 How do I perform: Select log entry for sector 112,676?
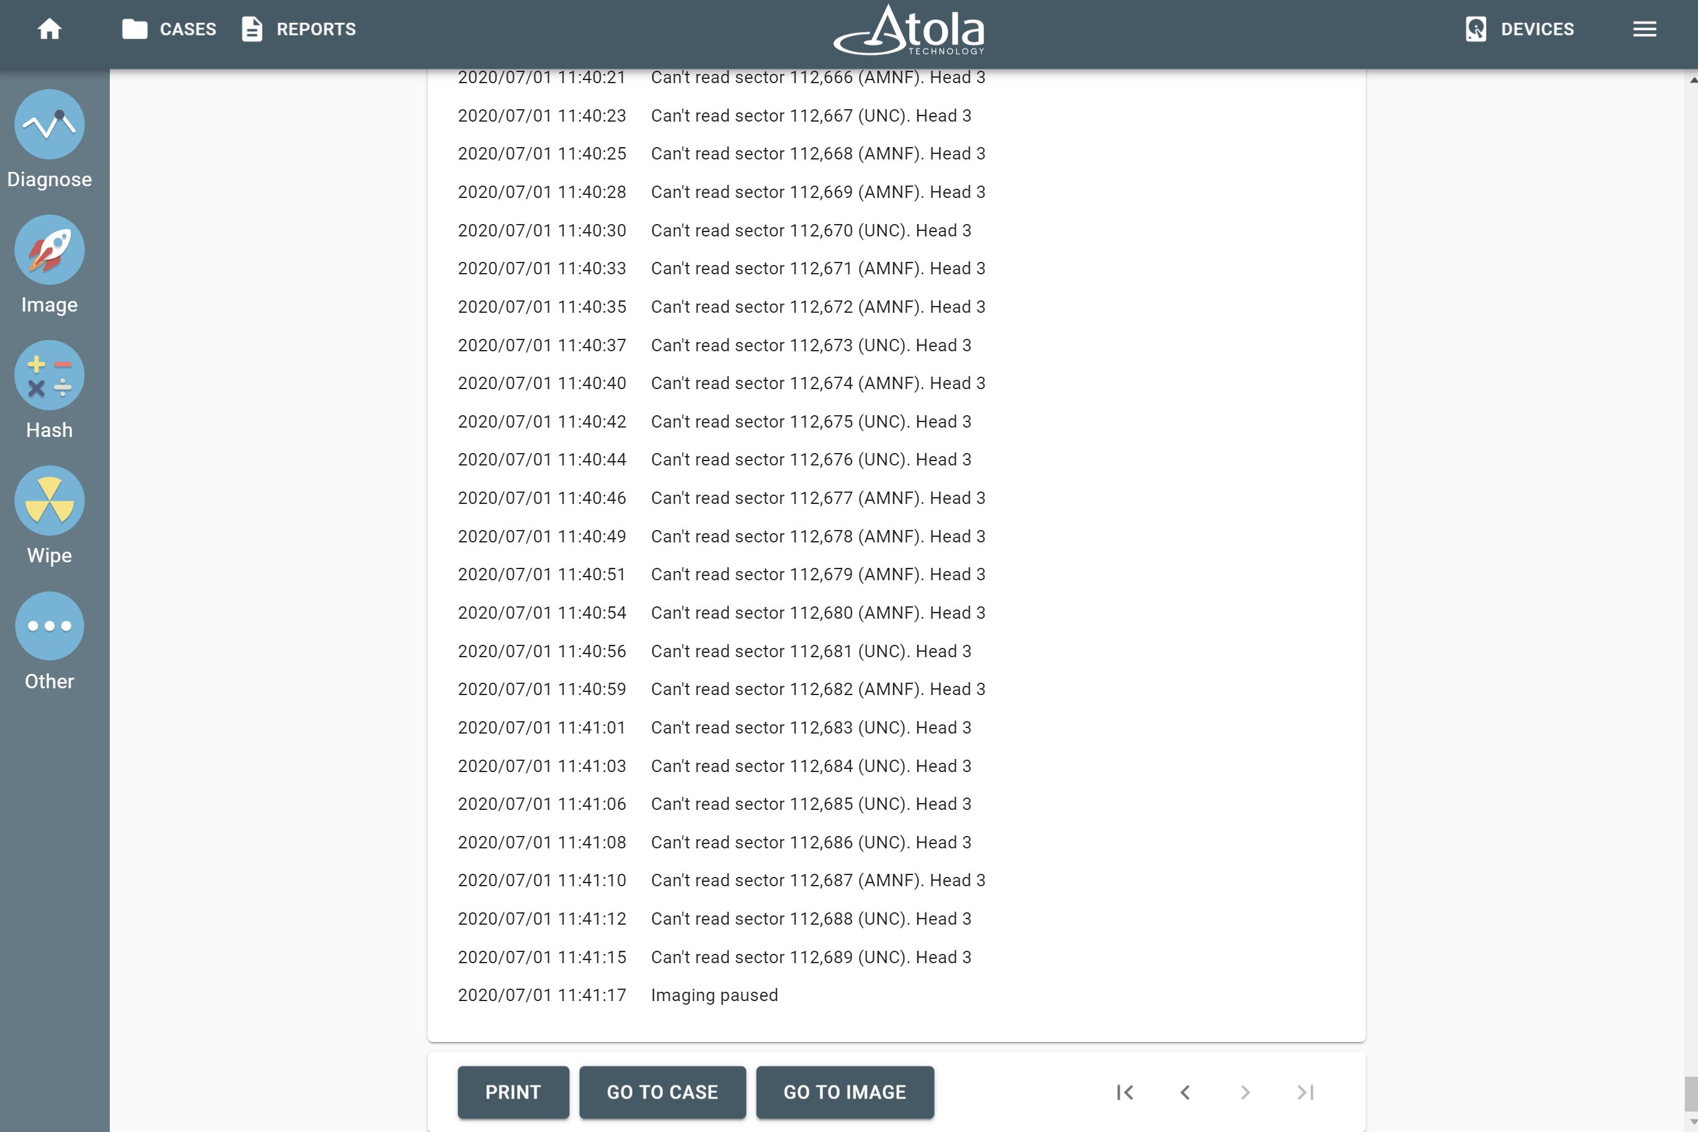(715, 459)
